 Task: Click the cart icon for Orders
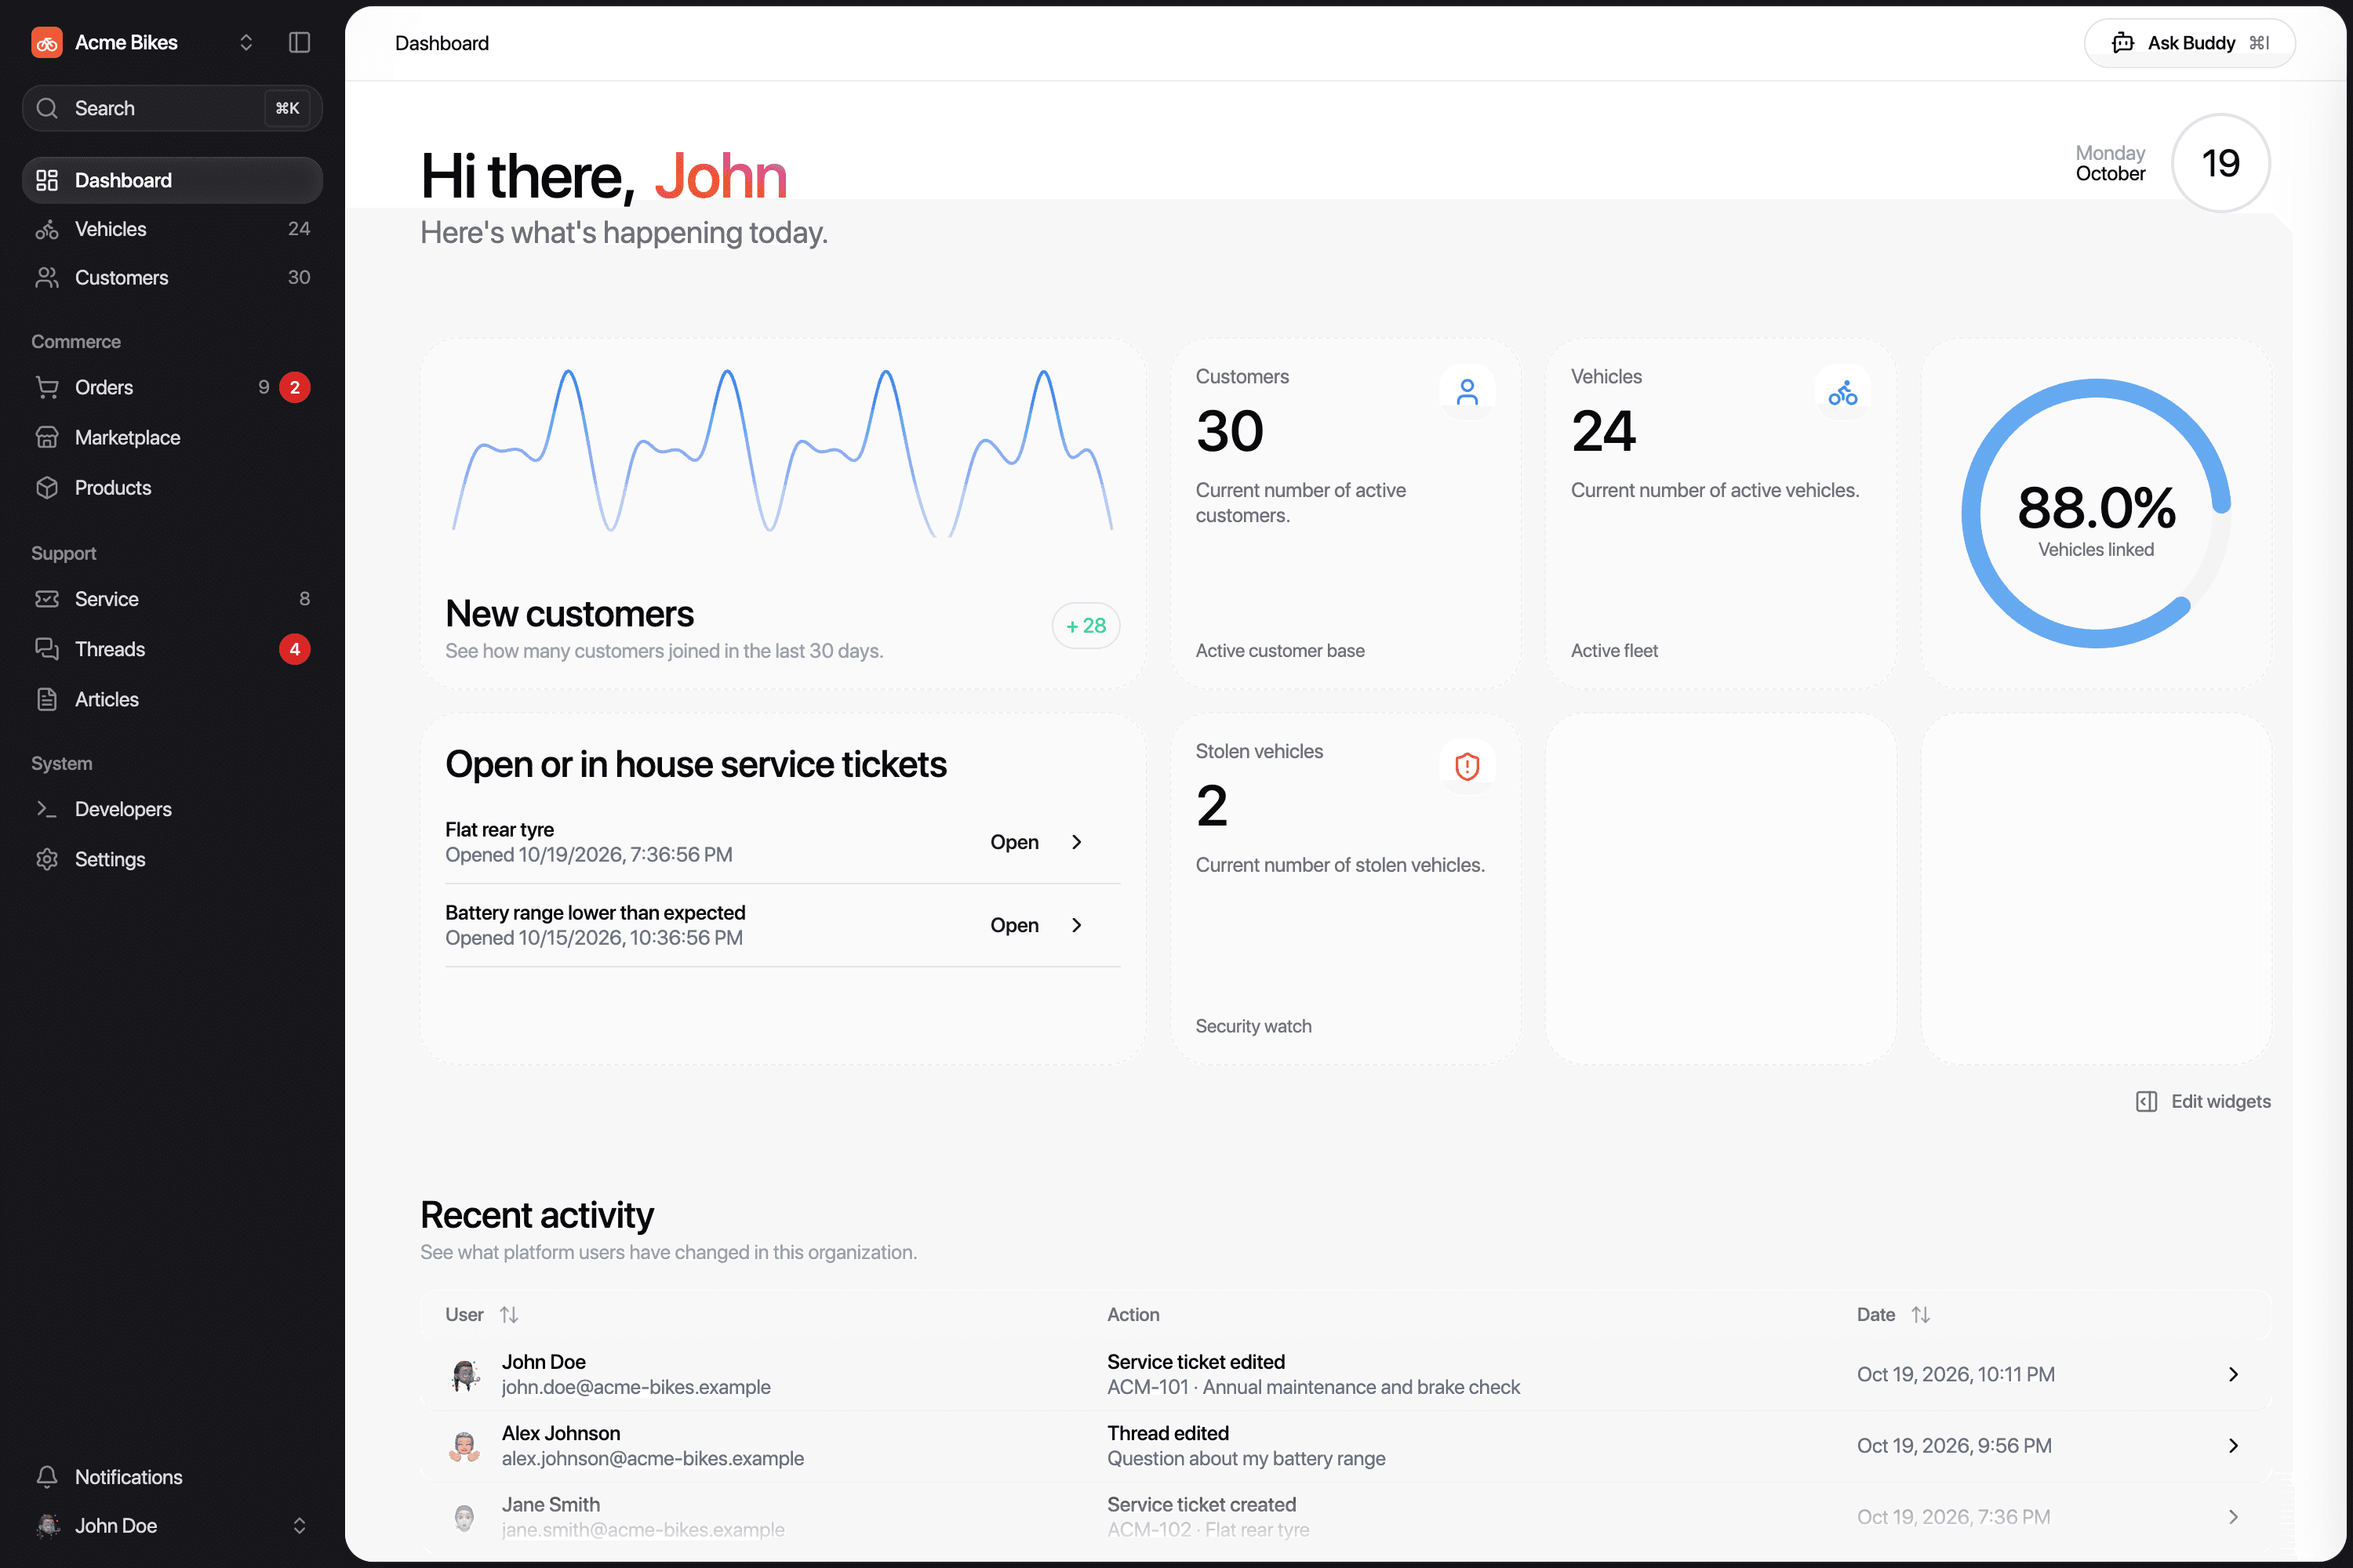coord(47,387)
